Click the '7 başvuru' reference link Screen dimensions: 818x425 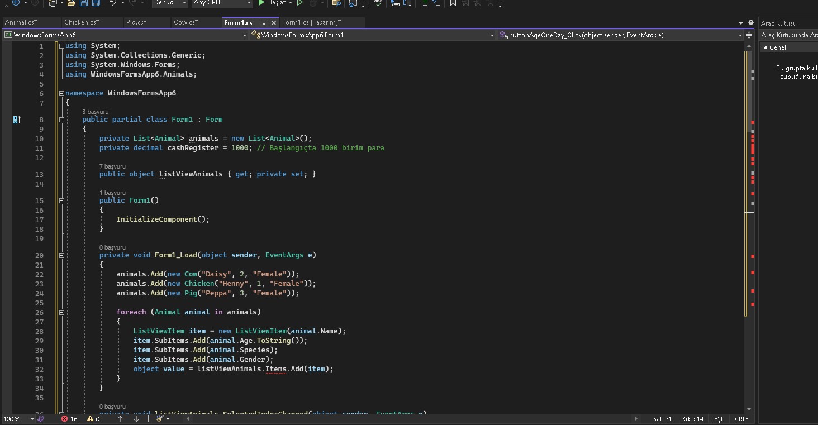coord(112,166)
